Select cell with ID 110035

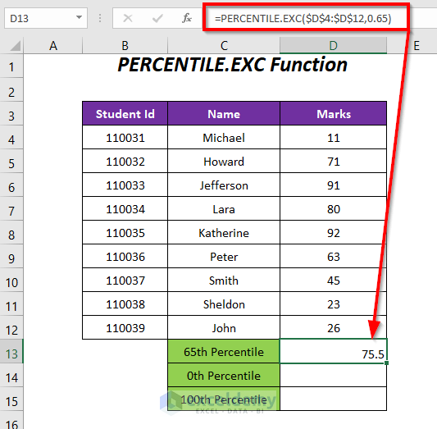(x=125, y=232)
